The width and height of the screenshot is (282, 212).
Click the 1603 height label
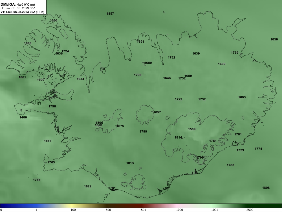[x=242, y=97]
